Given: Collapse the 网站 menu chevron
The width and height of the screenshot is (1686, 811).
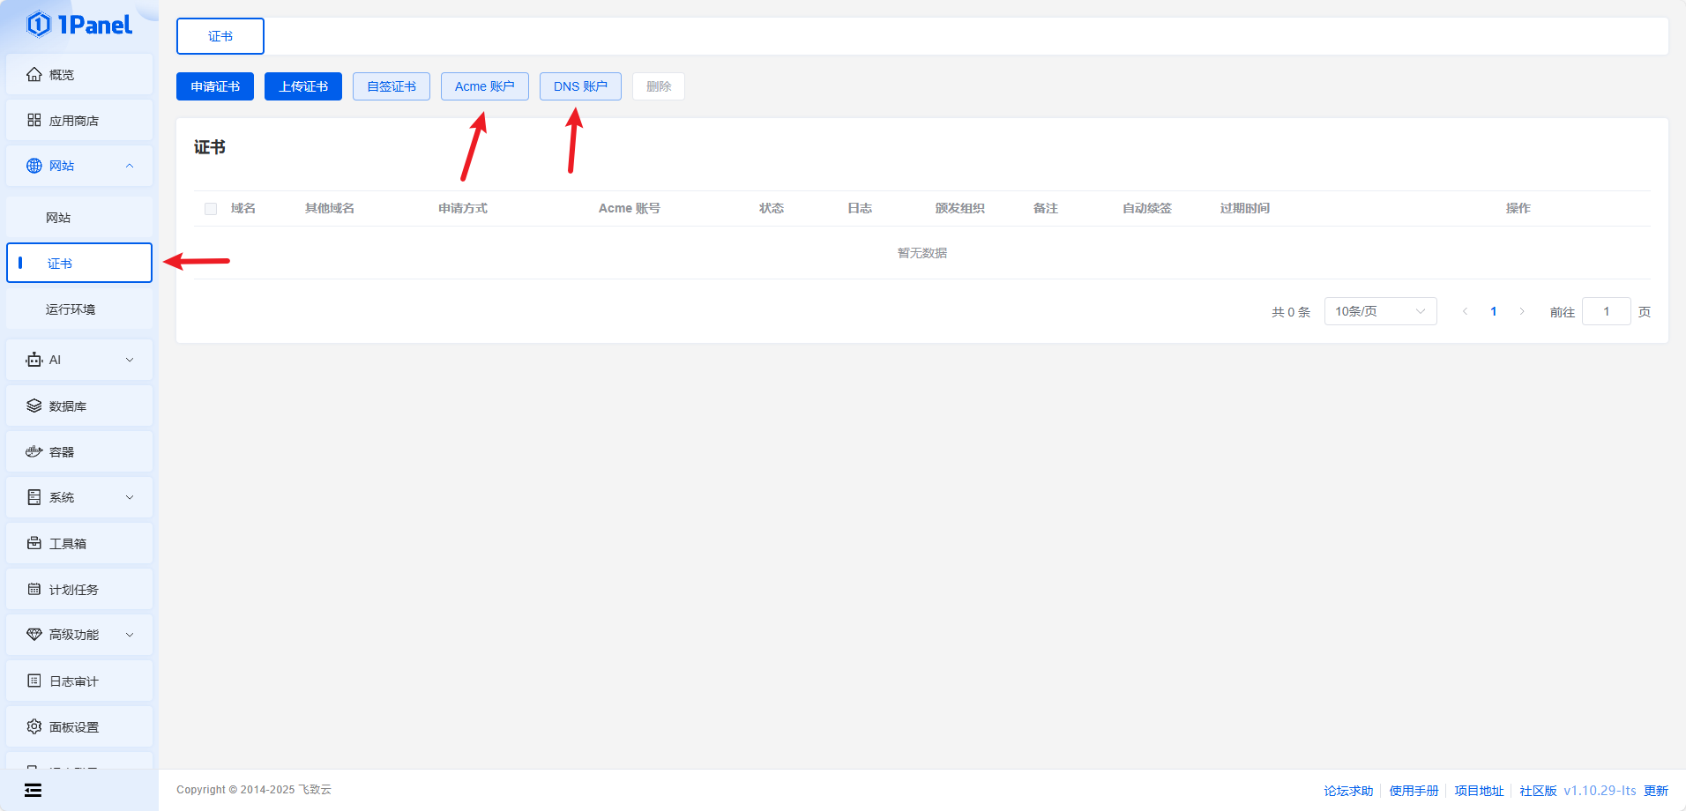Looking at the screenshot, I should coord(130,166).
